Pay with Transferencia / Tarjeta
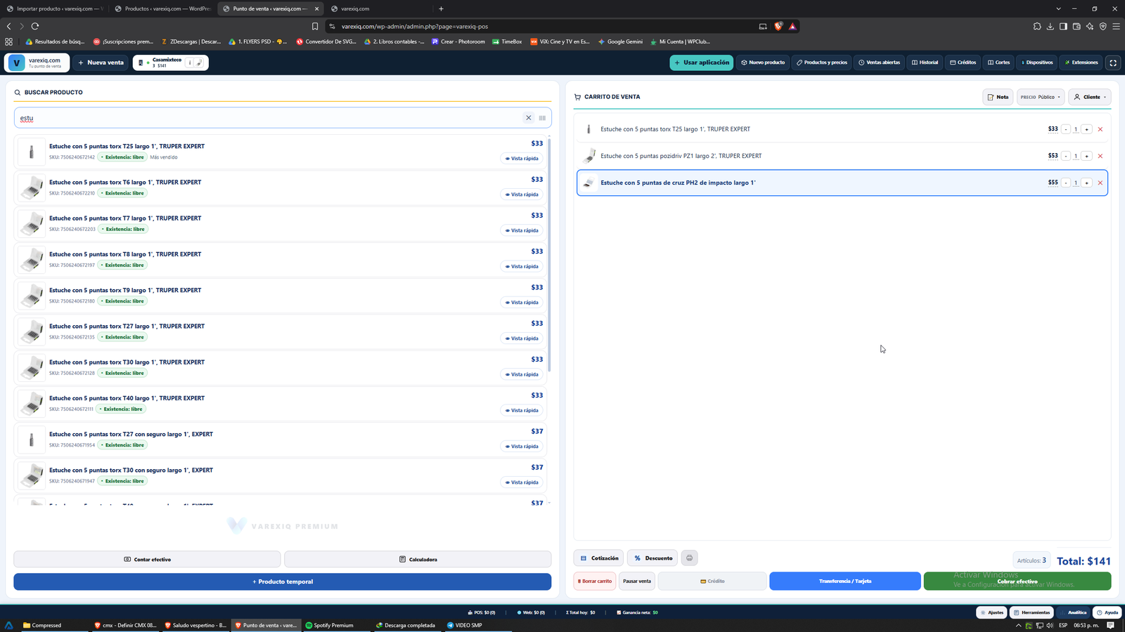The image size is (1125, 632). [x=845, y=581]
